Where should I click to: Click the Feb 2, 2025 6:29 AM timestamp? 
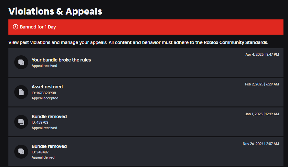(262, 84)
